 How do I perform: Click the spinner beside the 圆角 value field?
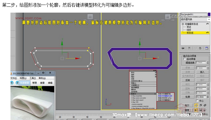coord(208,89)
